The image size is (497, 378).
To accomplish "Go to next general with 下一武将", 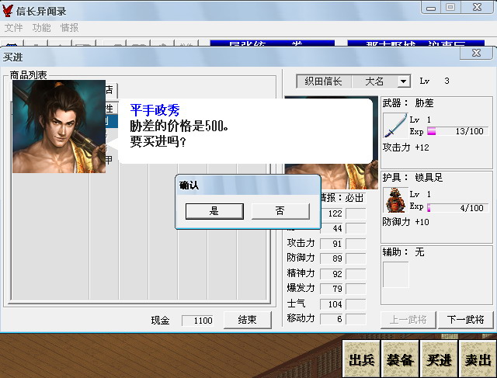I will 466,320.
